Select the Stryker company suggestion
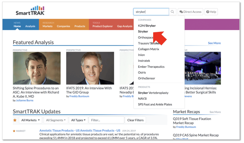 (x=143, y=32)
